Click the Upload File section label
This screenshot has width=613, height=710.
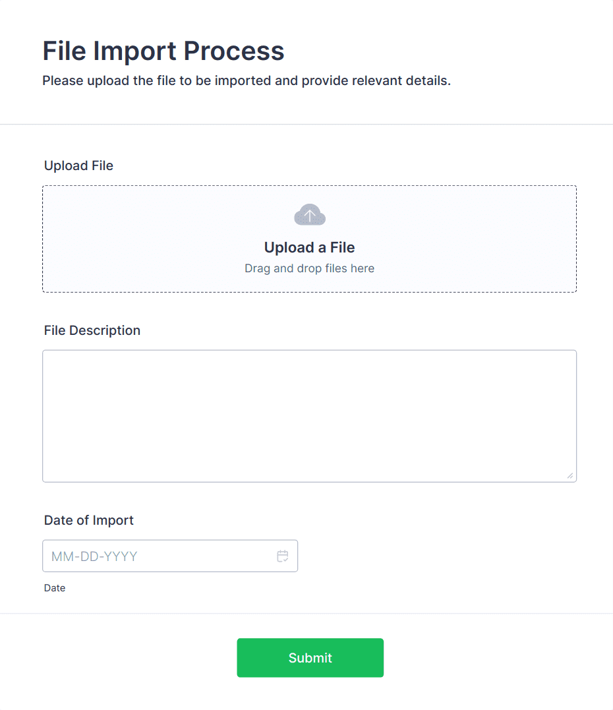point(78,165)
